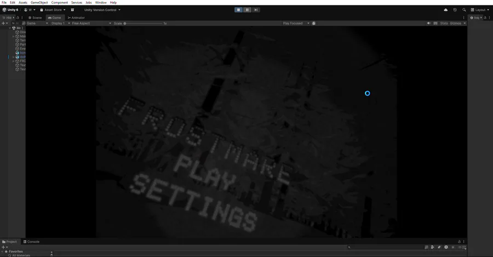This screenshot has width=493, height=257.
Task: Open the Window menu
Action: pyautogui.click(x=101, y=3)
